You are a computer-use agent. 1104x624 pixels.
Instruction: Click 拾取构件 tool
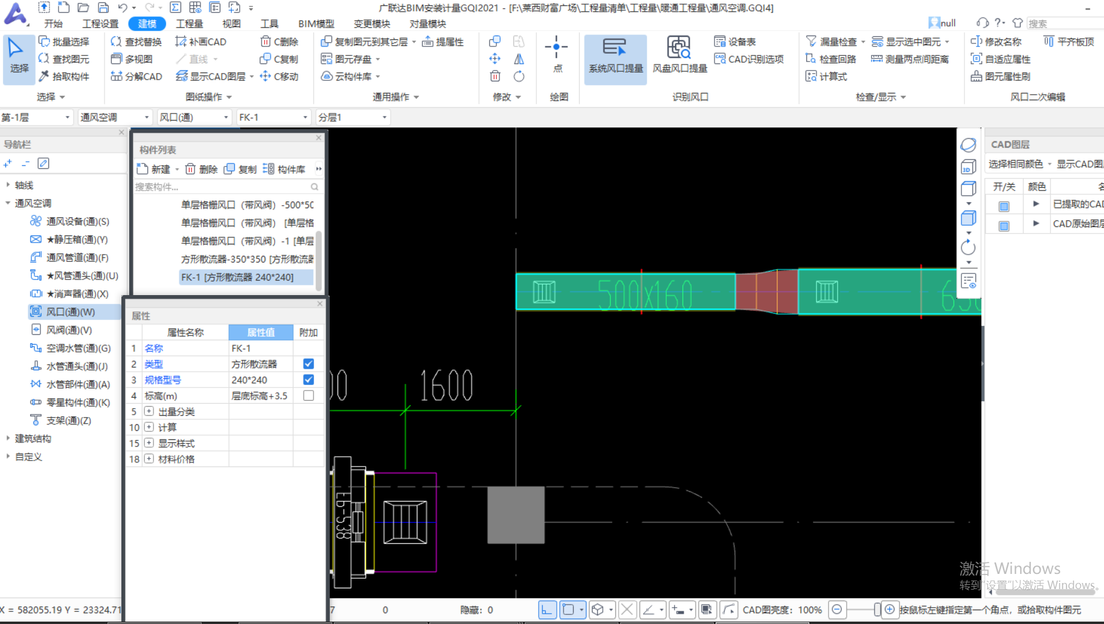click(64, 77)
